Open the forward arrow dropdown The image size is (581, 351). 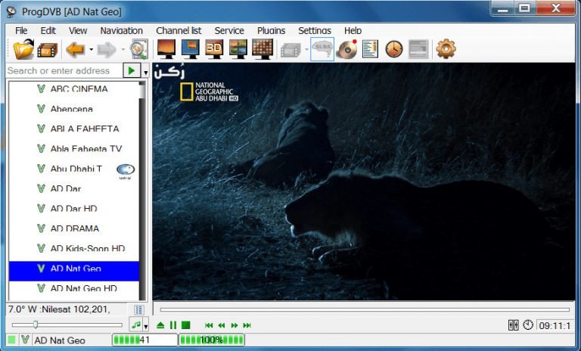pos(123,49)
